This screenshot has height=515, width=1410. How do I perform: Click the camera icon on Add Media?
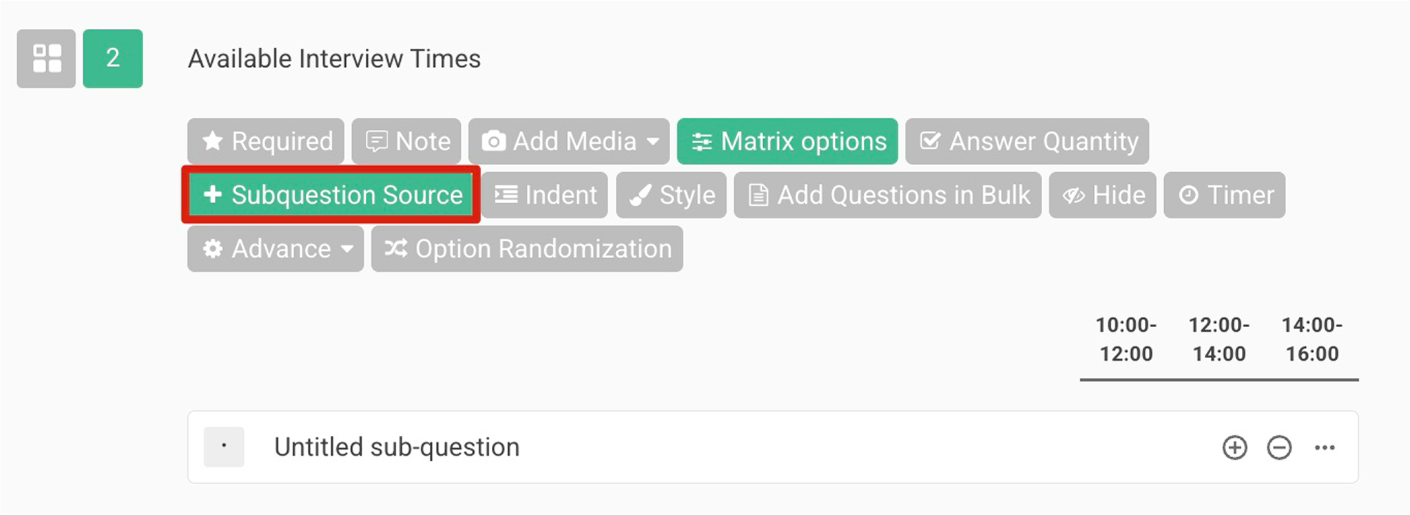493,141
